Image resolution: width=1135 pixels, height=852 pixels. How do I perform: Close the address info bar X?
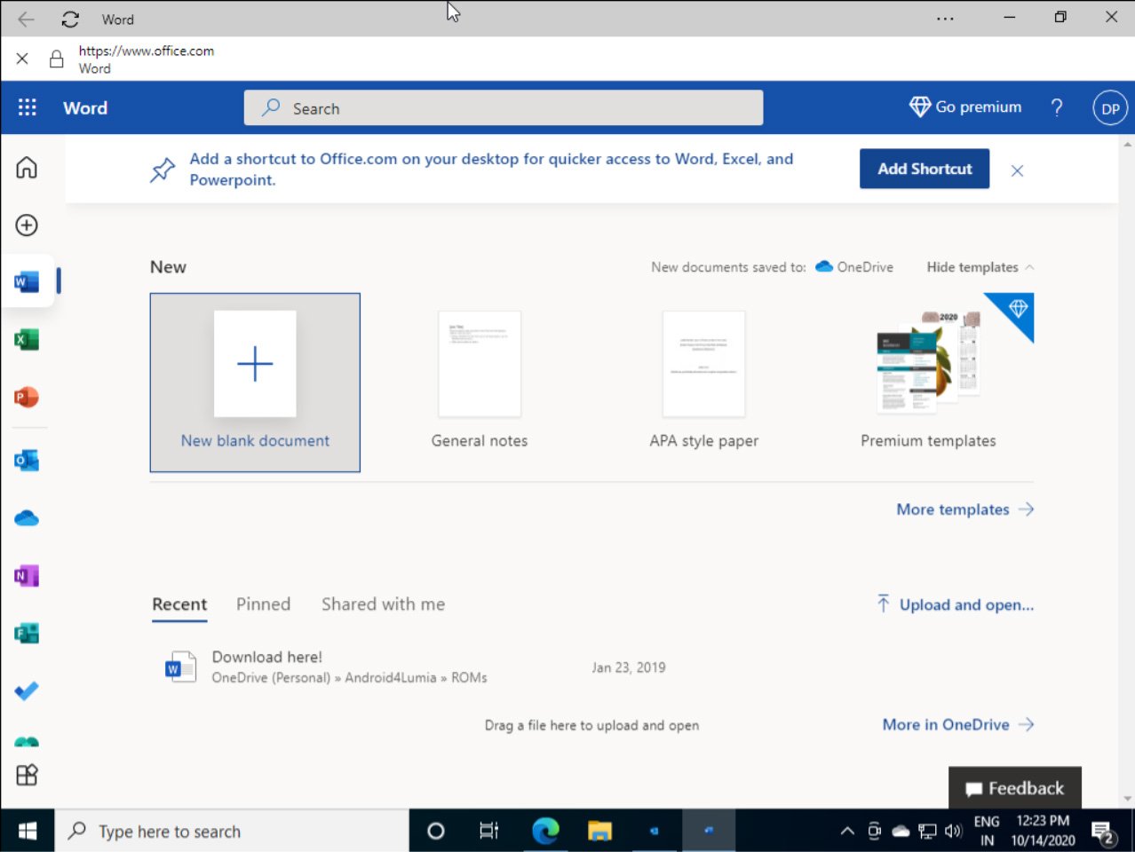(22, 59)
